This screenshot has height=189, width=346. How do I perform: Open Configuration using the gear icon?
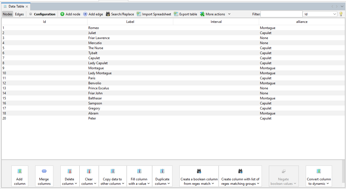coord(31,14)
